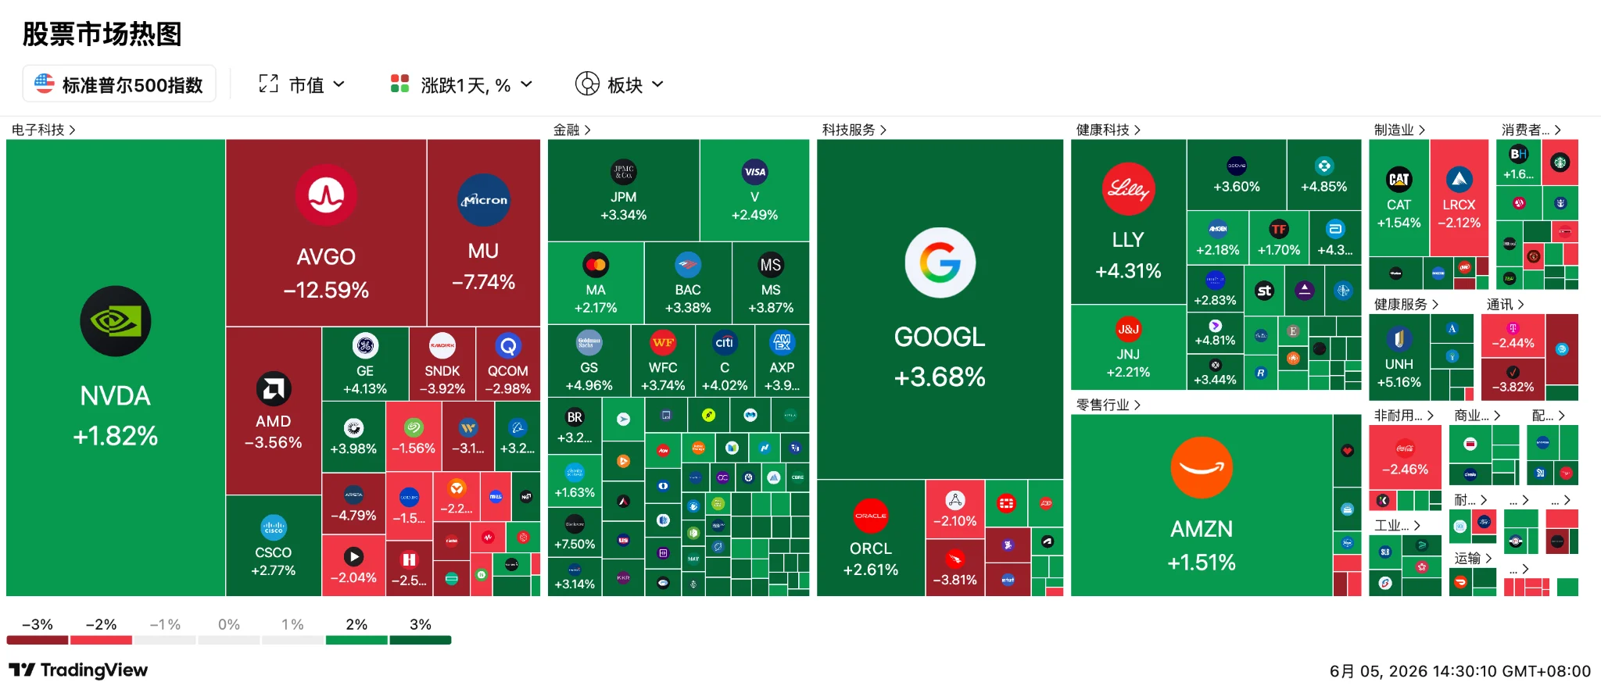Screen dimensions: 1601x693
Task: Select the Visa logo icon
Action: 754,172
